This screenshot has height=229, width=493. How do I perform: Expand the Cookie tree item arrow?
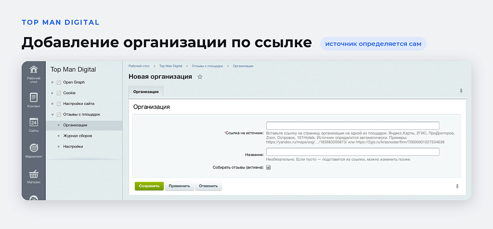52,93
